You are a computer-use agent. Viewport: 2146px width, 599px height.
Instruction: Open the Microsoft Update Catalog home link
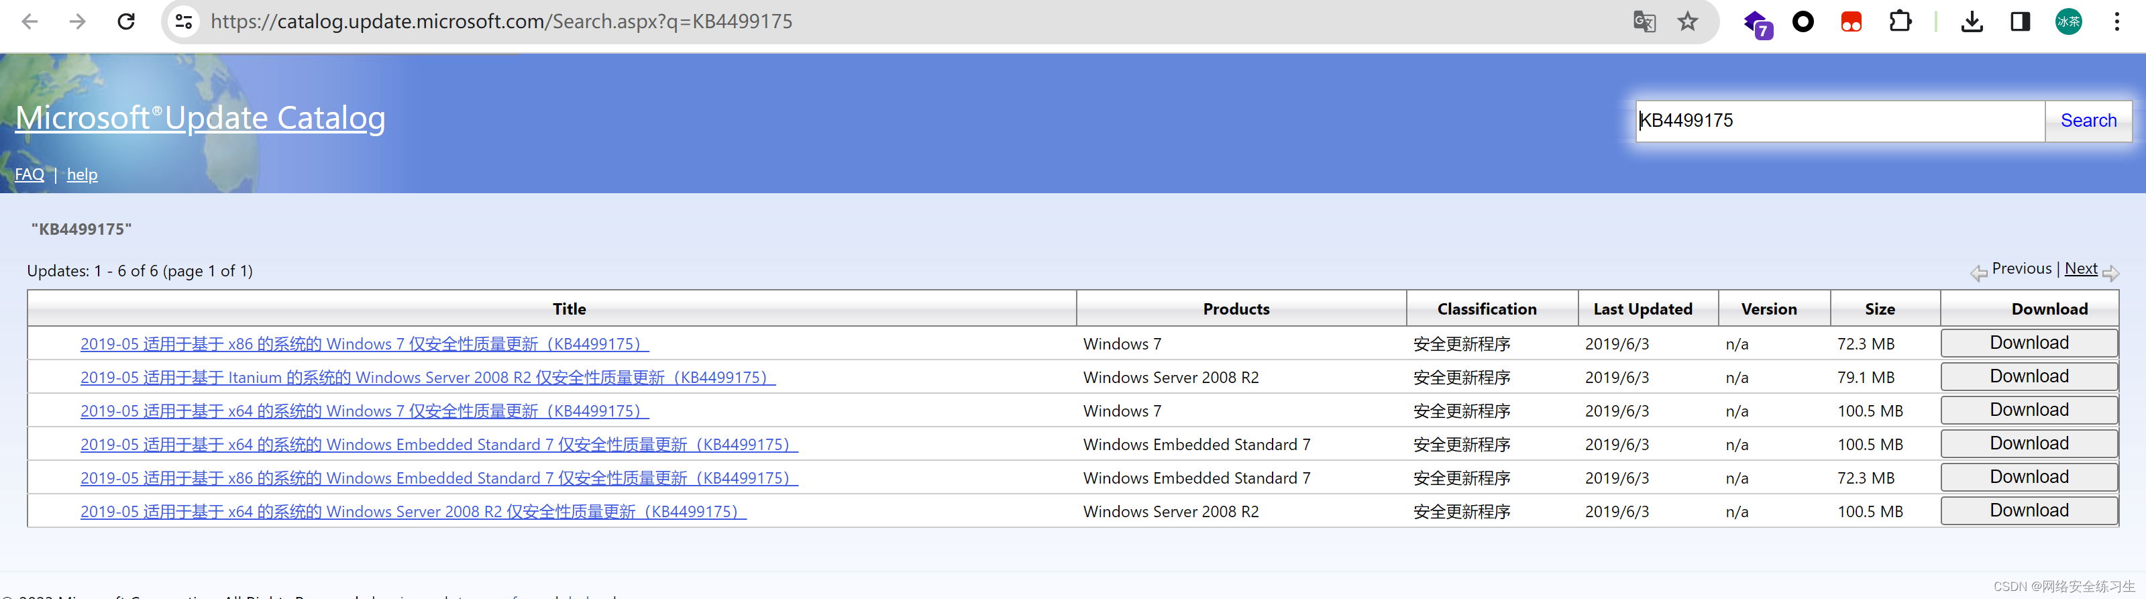point(200,117)
